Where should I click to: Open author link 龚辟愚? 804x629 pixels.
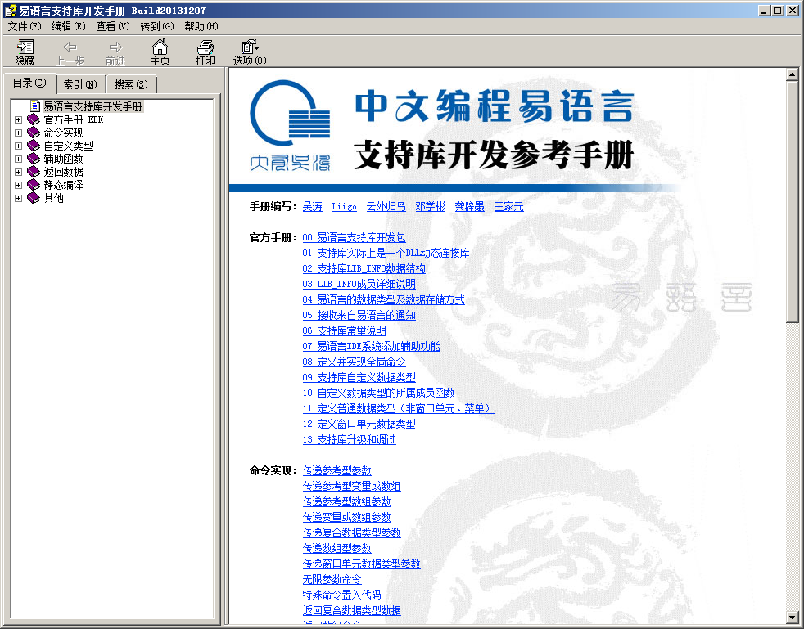pos(469,206)
